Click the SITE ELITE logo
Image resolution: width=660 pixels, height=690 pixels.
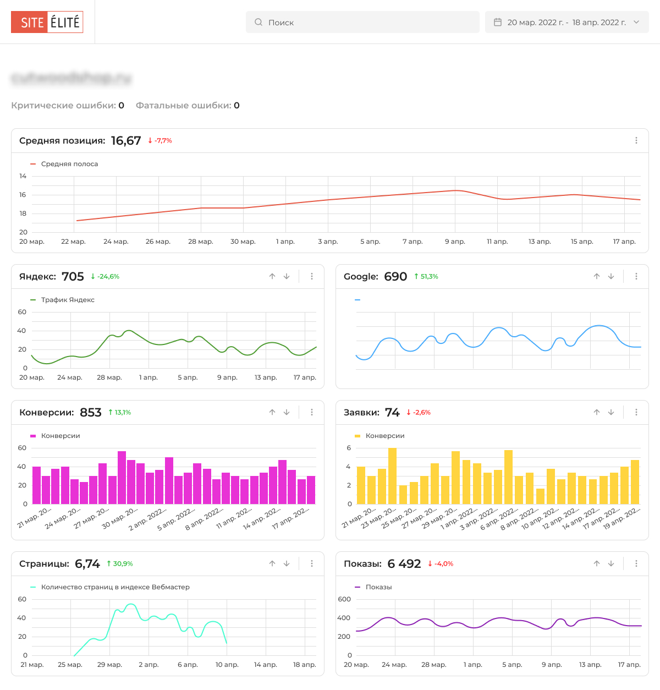(x=47, y=22)
